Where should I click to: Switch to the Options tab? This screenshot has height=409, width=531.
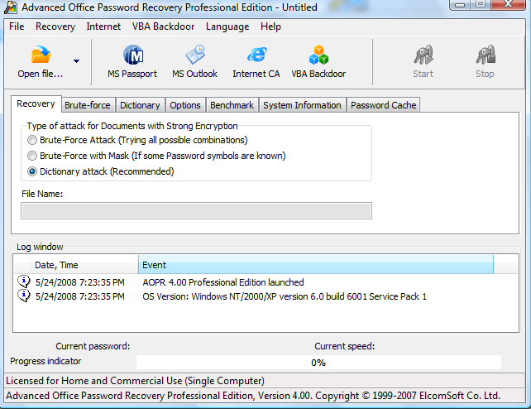(185, 105)
